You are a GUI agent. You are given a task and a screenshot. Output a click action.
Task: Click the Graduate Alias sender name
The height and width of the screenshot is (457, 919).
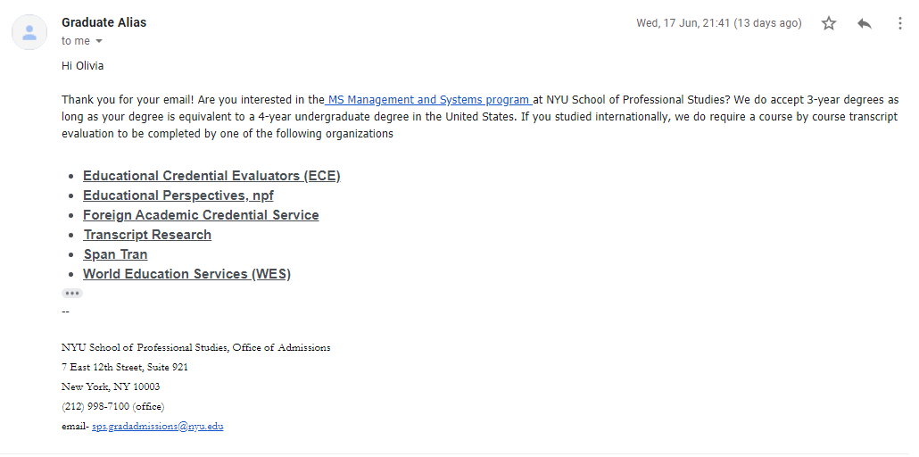pyautogui.click(x=103, y=22)
